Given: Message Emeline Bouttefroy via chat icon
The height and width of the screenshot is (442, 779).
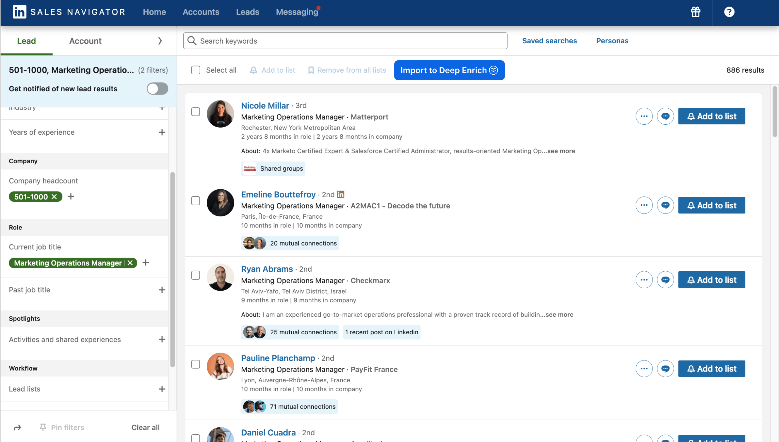Looking at the screenshot, I should [665, 205].
